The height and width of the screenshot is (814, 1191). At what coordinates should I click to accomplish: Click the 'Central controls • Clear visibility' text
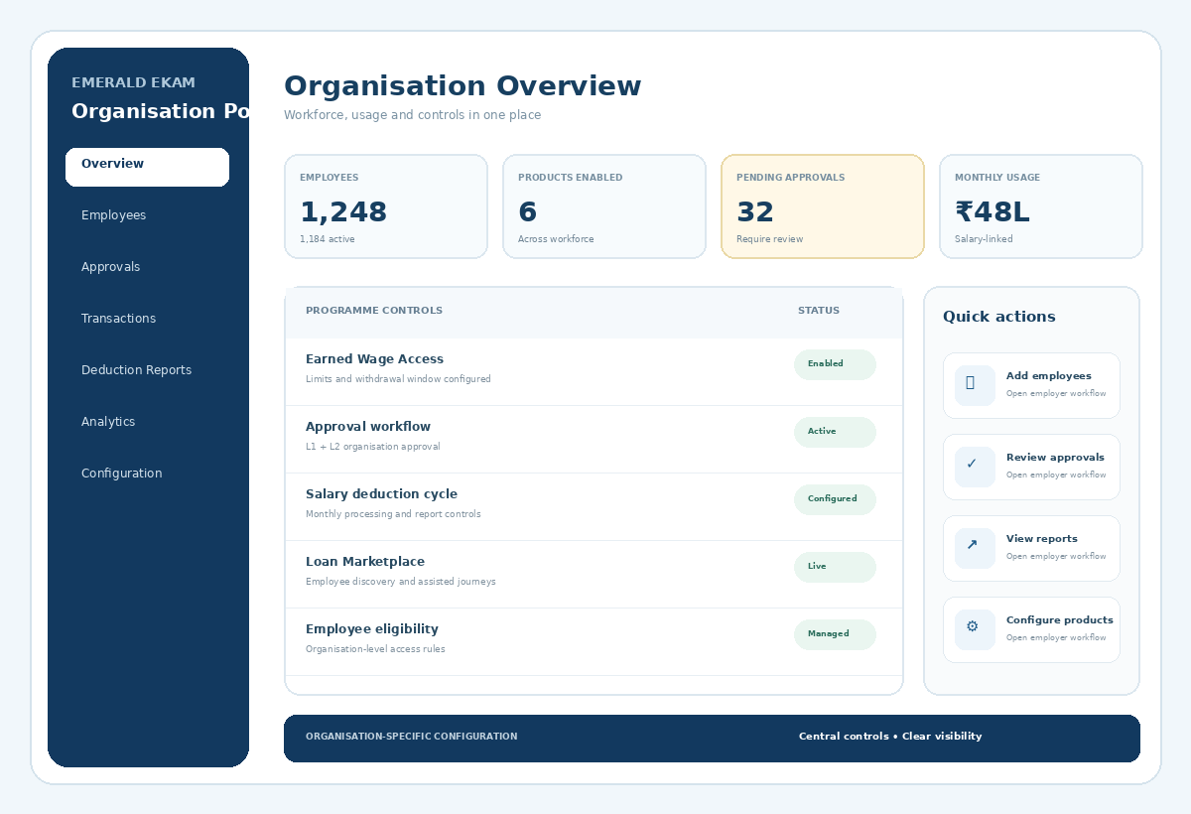[x=890, y=737]
